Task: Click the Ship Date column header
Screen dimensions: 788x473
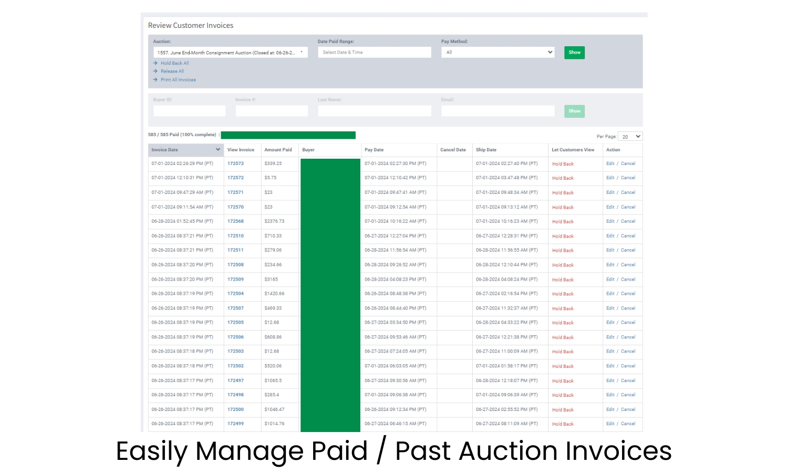Action: point(486,150)
